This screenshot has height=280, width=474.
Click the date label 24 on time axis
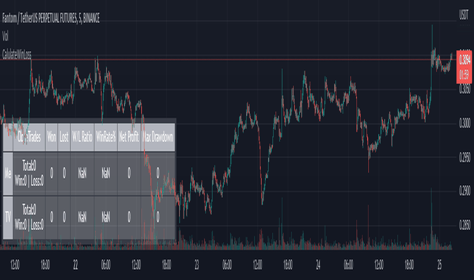[x=318, y=265]
